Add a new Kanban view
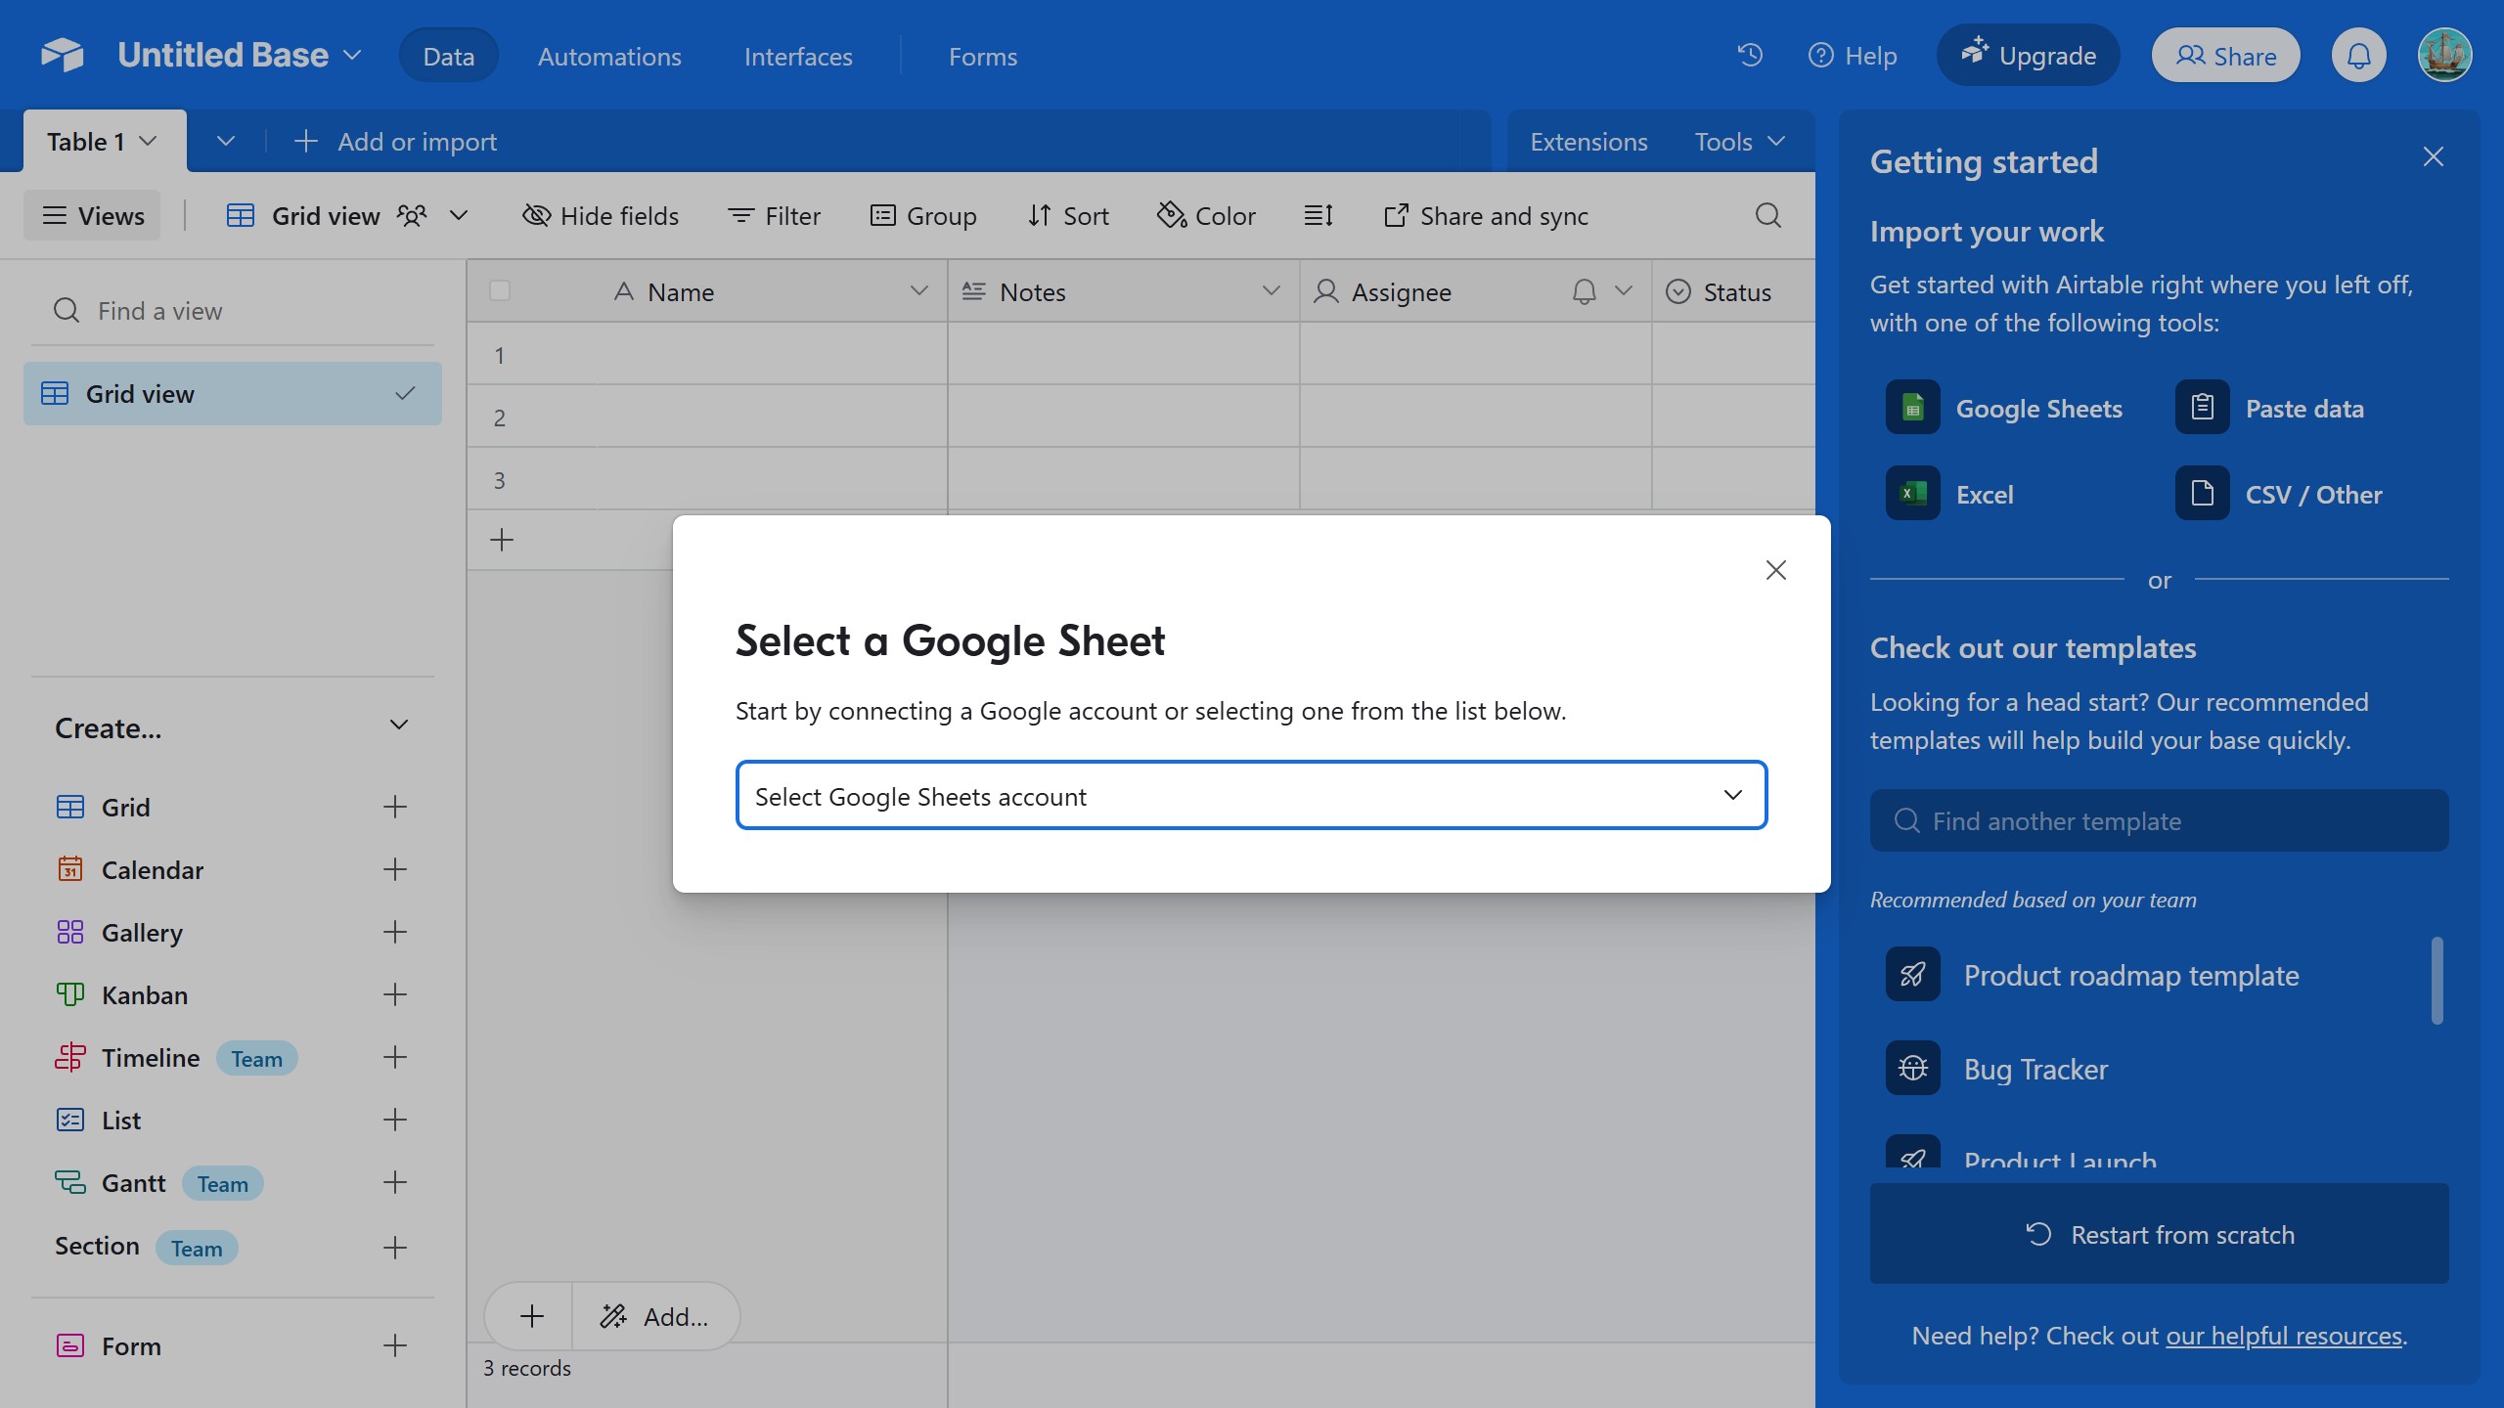 pyautogui.click(x=394, y=994)
